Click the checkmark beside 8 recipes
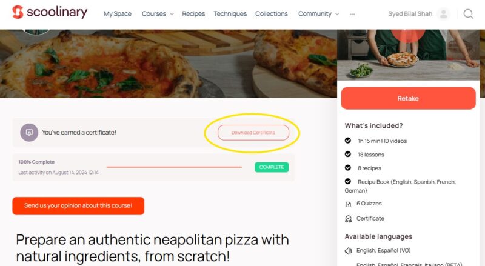The image size is (485, 266). (x=348, y=168)
